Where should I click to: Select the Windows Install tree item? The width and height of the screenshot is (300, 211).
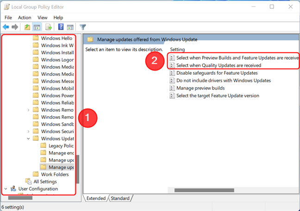pyautogui.click(x=57, y=52)
